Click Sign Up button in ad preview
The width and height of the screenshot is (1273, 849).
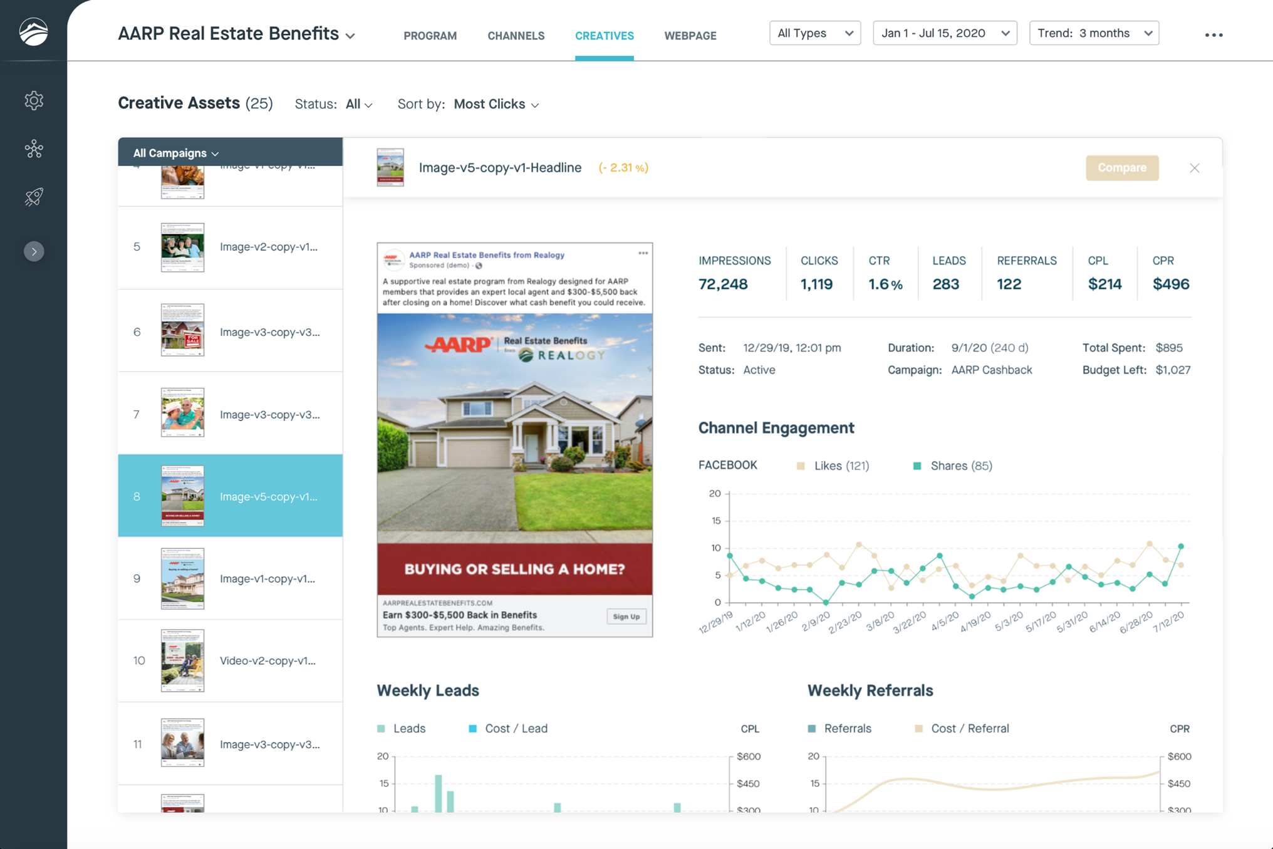click(626, 617)
